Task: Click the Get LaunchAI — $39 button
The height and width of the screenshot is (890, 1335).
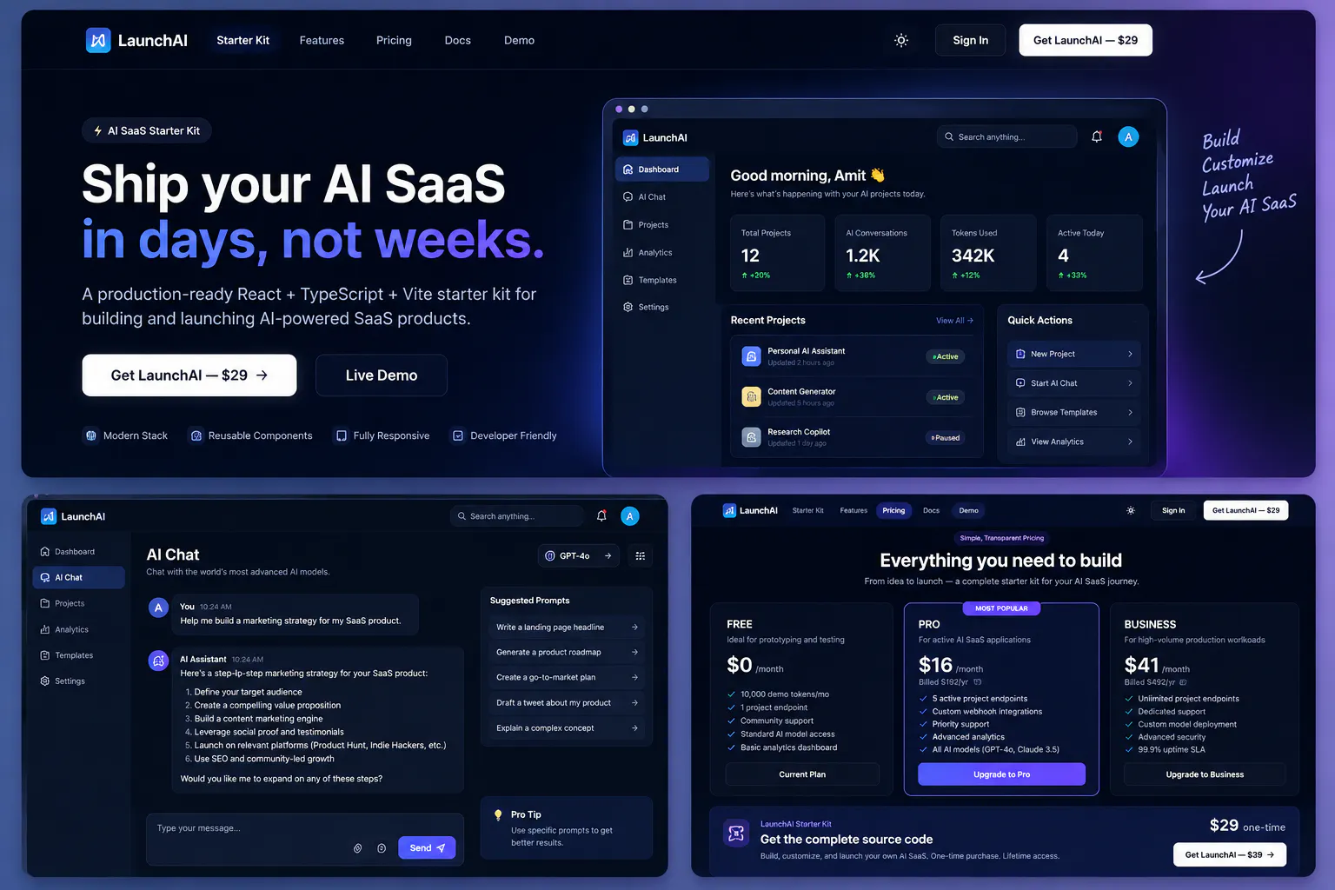Action: pos(1230,854)
